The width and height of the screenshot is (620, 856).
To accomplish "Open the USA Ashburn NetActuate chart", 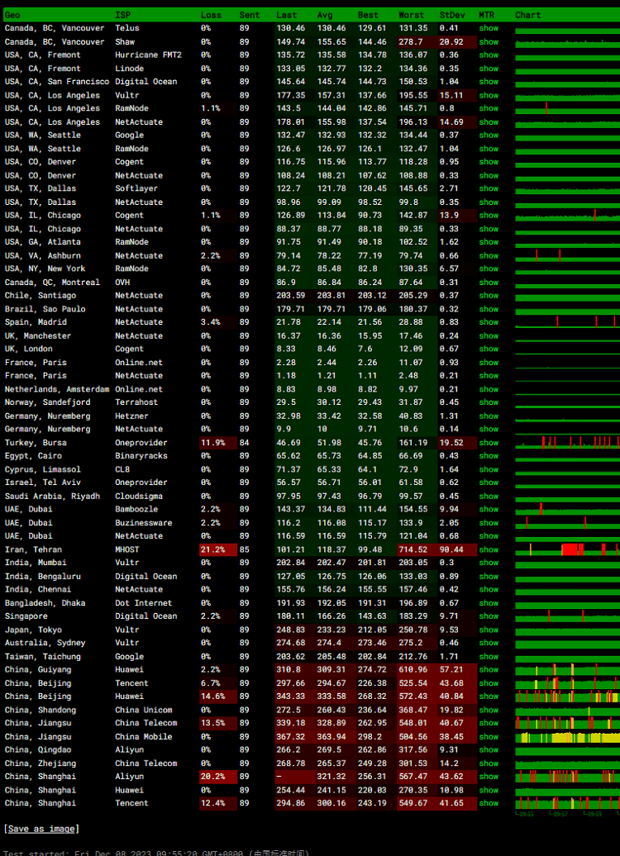I will pyautogui.click(x=568, y=255).
